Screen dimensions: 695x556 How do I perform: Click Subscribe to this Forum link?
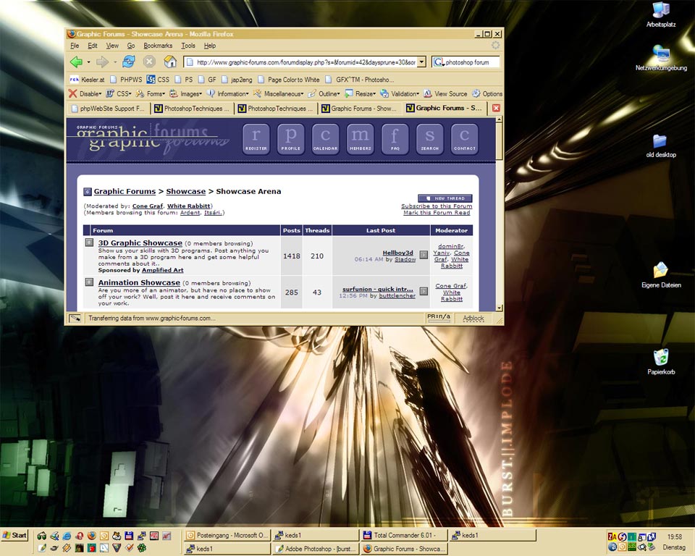coord(437,206)
